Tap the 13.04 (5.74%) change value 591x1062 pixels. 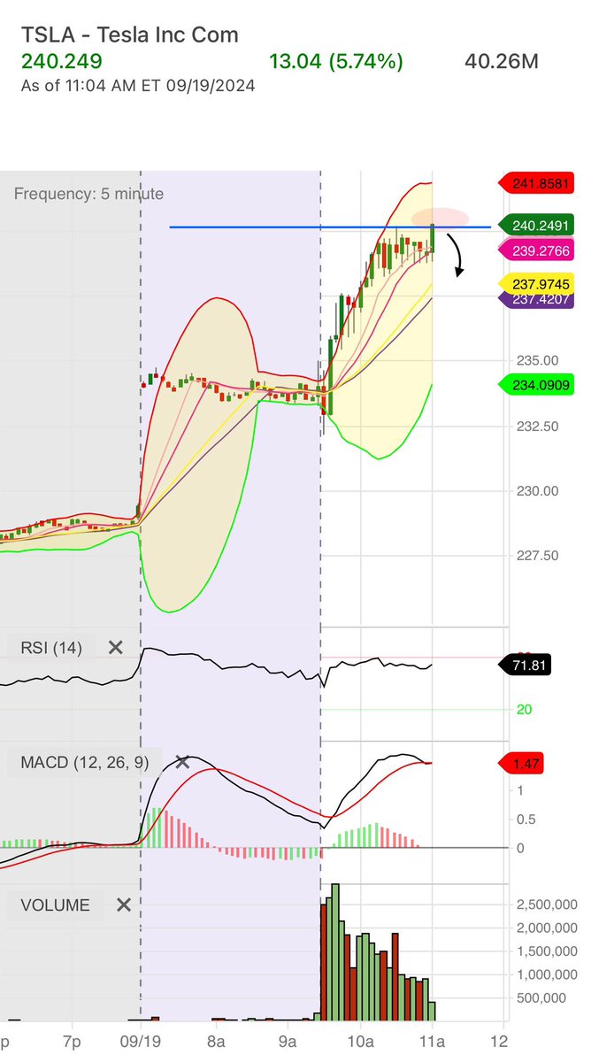click(x=335, y=61)
